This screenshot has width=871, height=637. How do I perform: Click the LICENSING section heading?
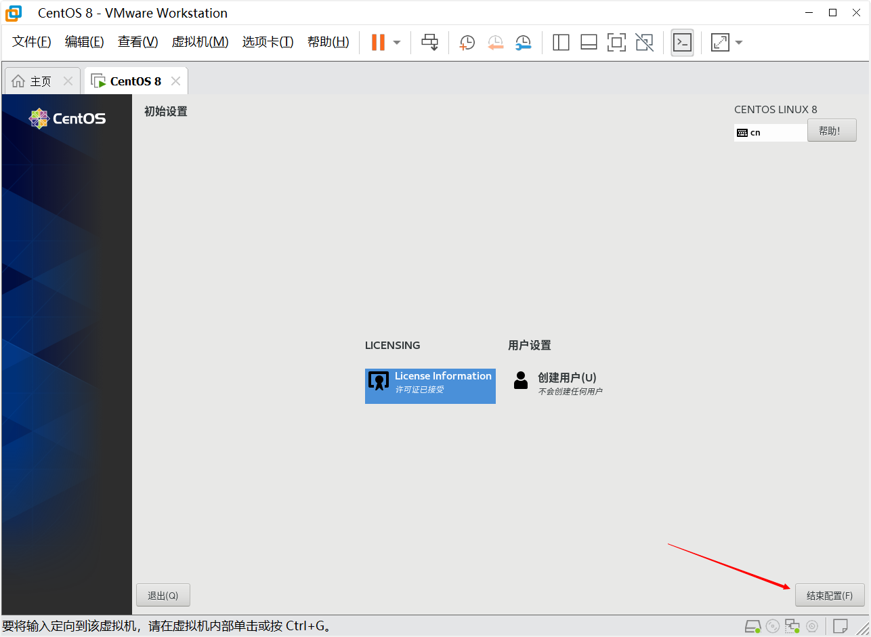(393, 345)
